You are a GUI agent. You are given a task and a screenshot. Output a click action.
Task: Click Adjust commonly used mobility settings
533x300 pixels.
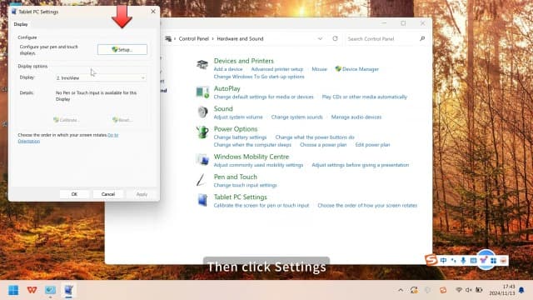(258, 165)
